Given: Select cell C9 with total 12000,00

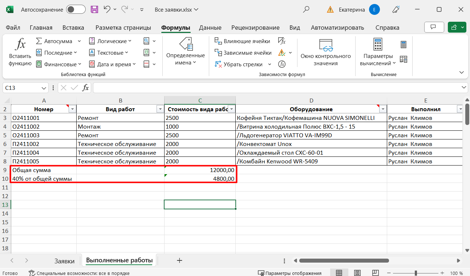Looking at the screenshot, I should click(x=200, y=170).
